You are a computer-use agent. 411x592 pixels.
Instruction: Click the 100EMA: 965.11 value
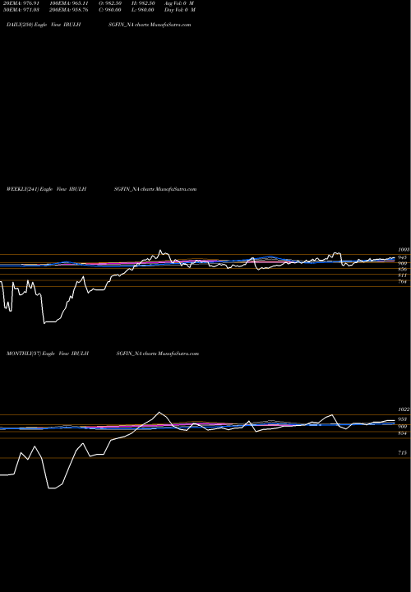click(69, 3)
